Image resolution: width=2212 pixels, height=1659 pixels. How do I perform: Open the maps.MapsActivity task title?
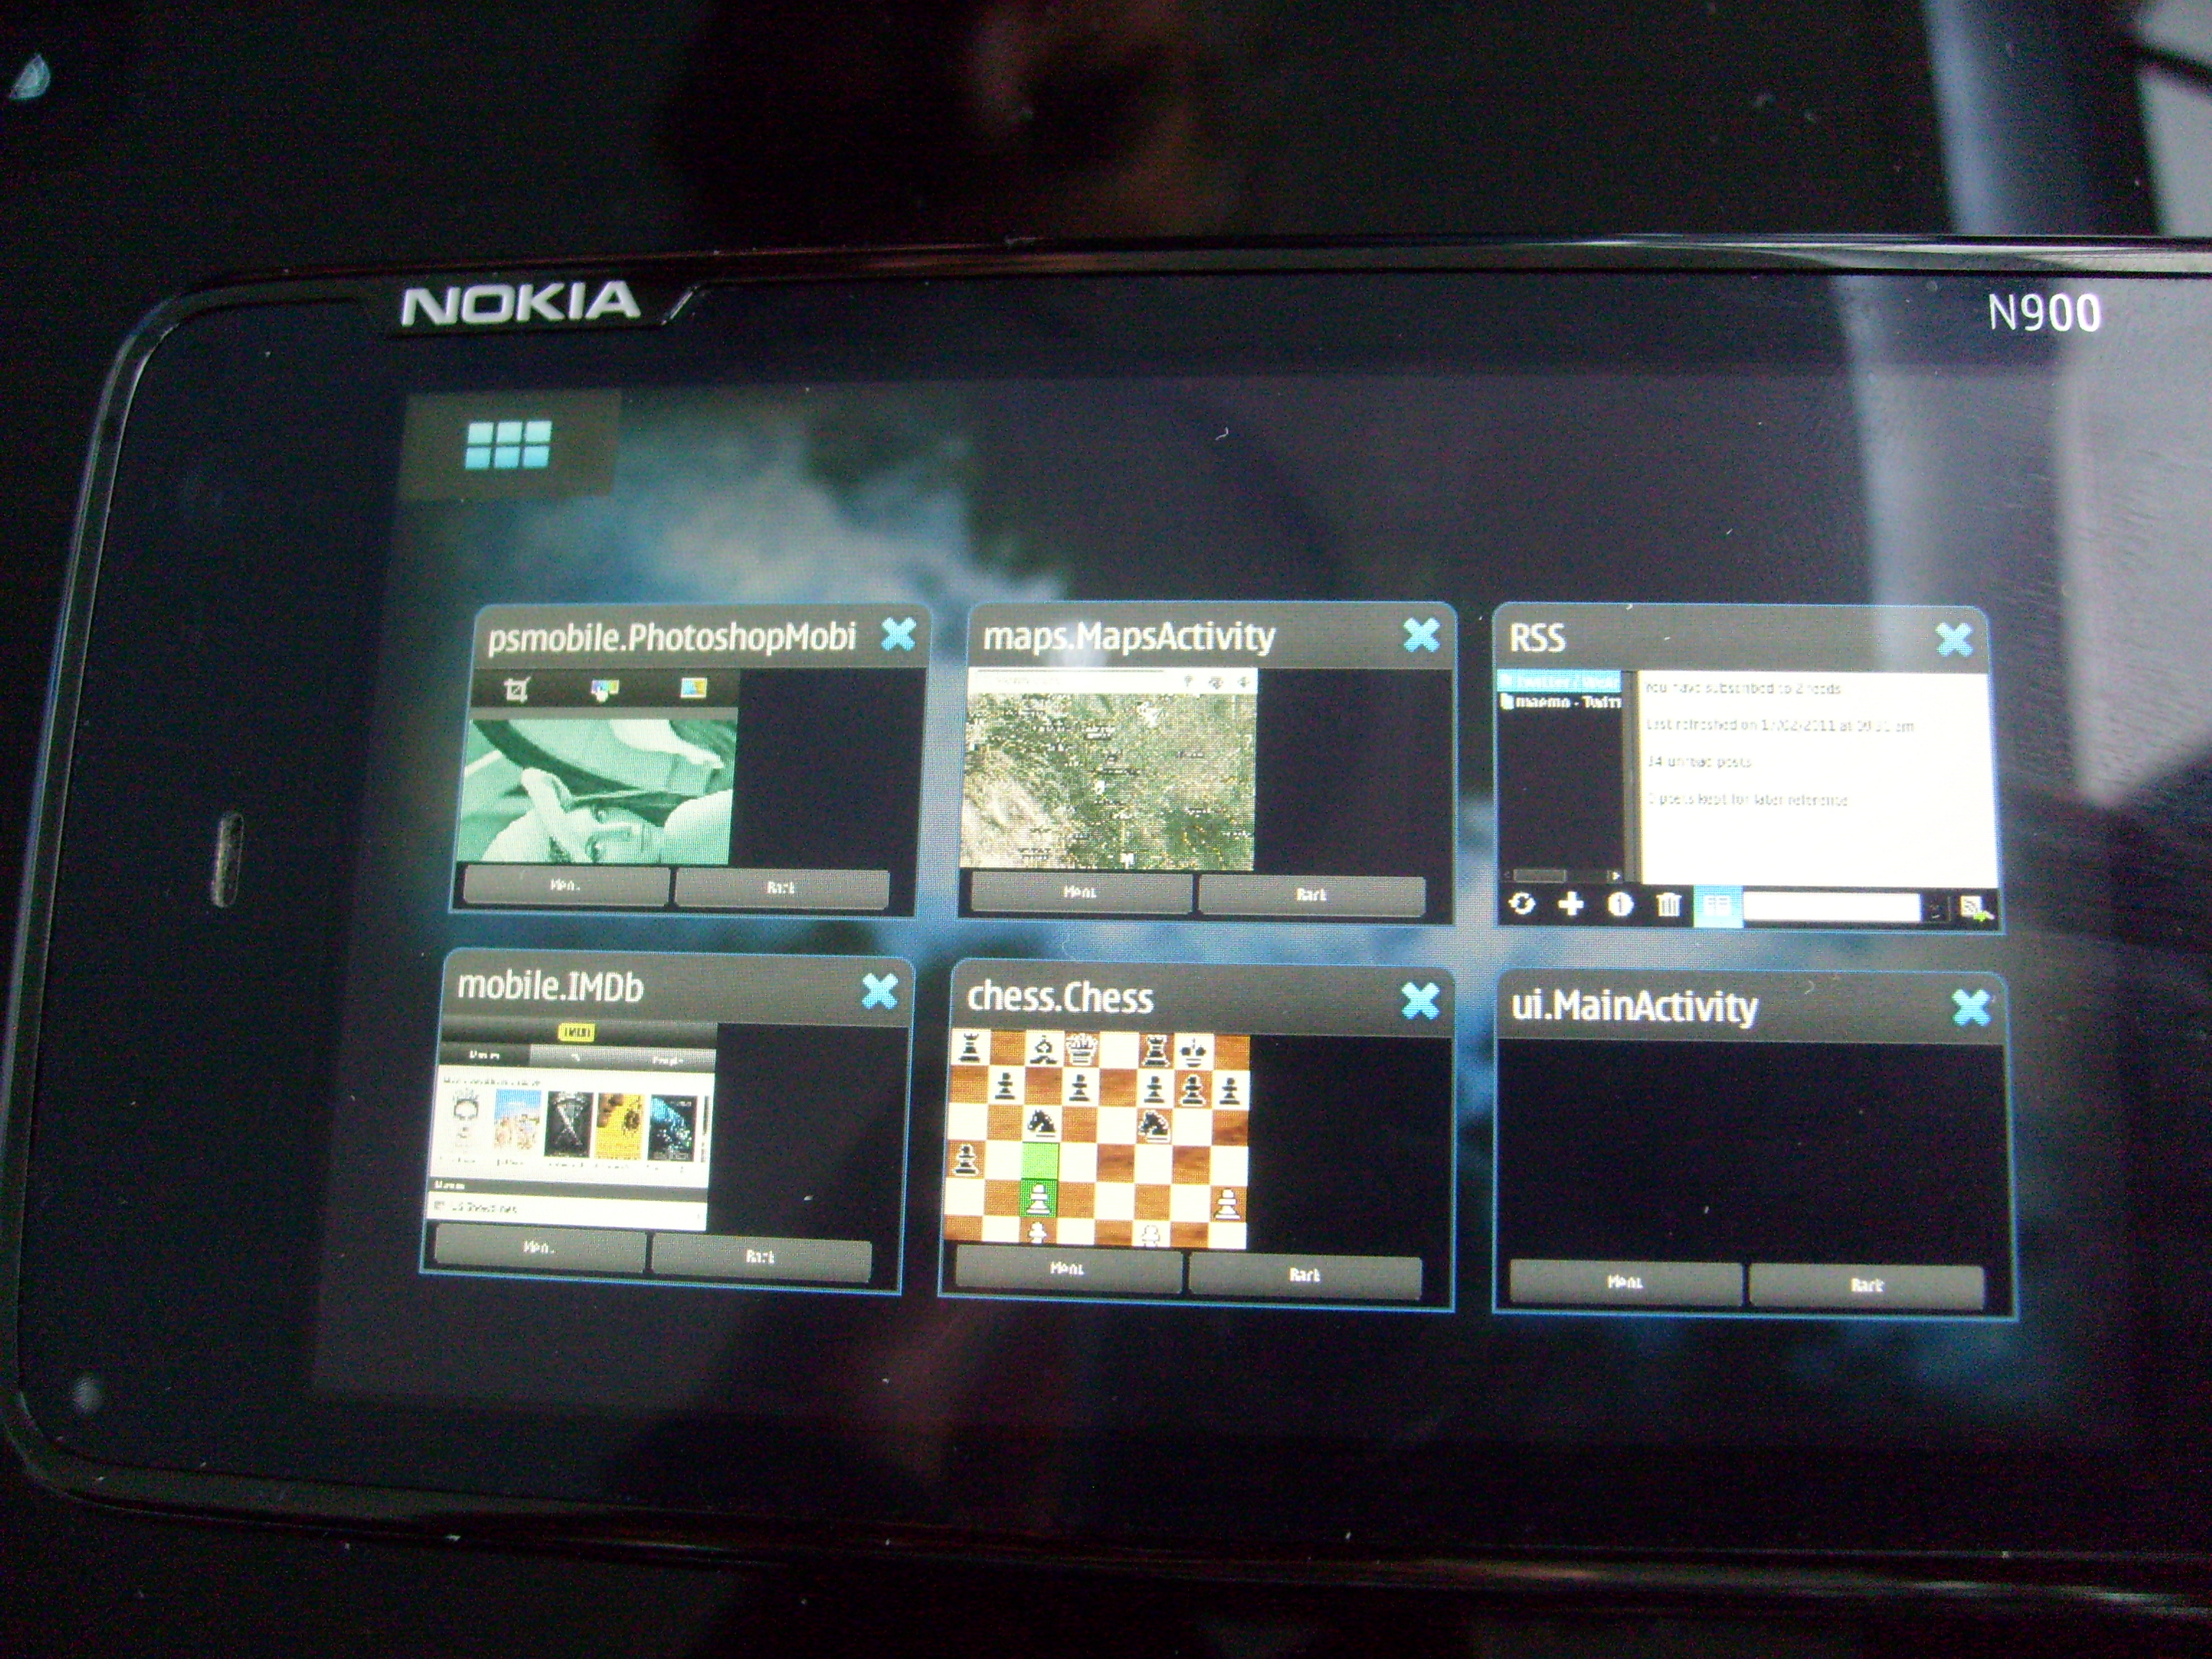(x=1128, y=636)
